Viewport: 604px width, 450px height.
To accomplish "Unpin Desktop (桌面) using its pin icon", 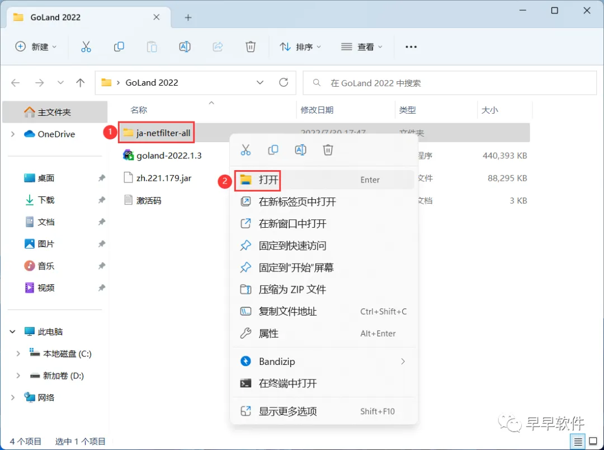I will point(102,178).
